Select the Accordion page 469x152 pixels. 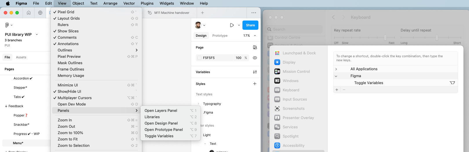pyautogui.click(x=23, y=78)
